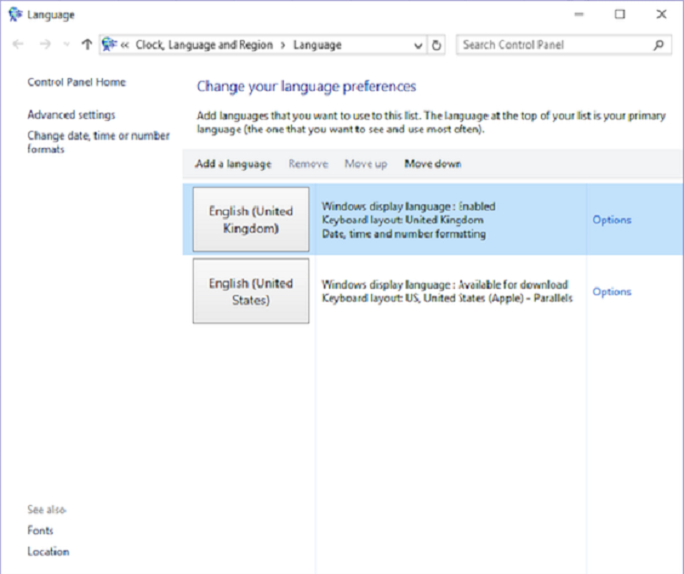This screenshot has width=684, height=574.
Task: Click the Language window title icon
Action: click(x=15, y=15)
